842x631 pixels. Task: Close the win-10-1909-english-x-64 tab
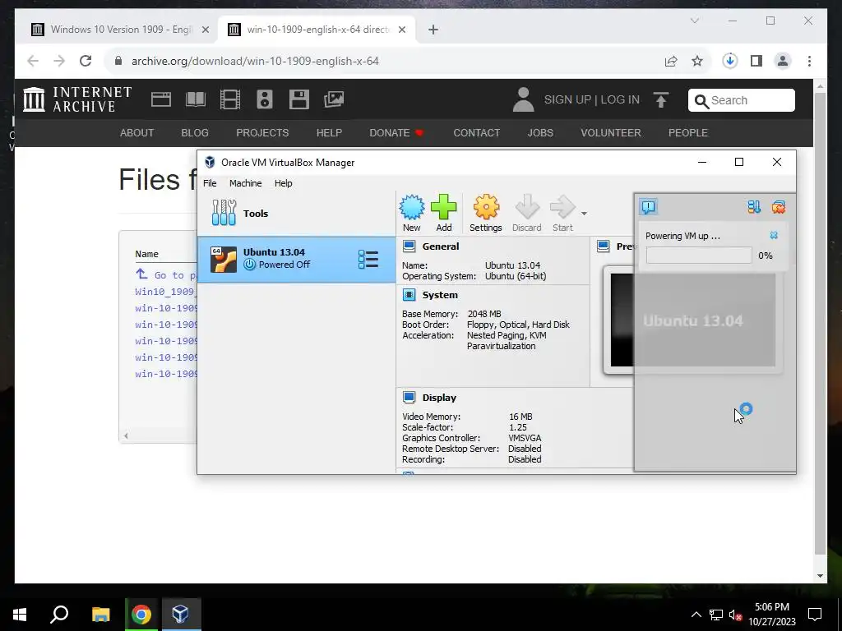[401, 30]
